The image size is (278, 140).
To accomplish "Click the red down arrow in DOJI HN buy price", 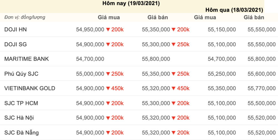I will (x=108, y=30).
